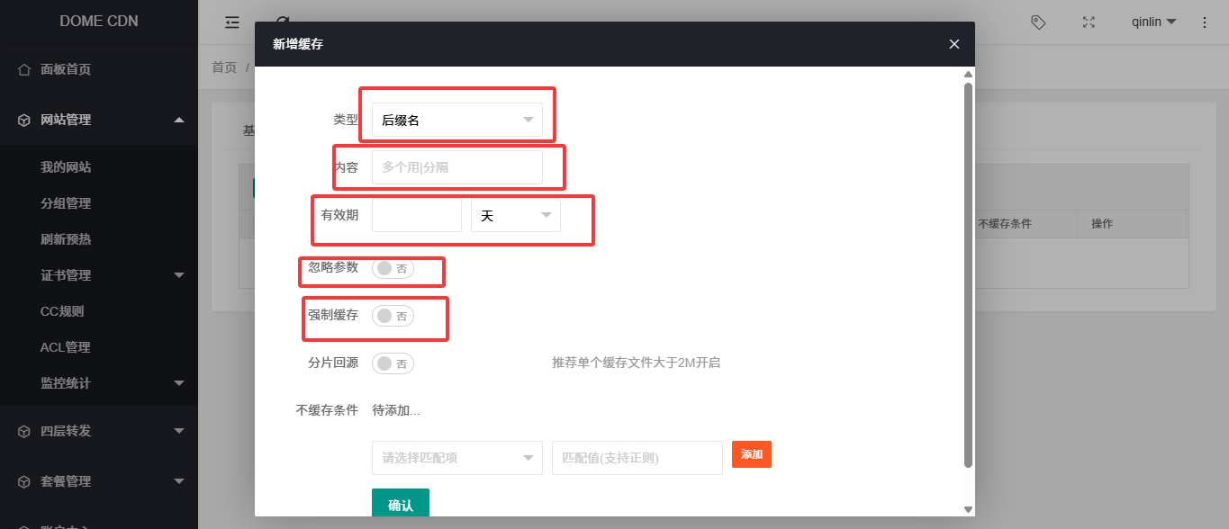
Task: Click the 套餐管理 cube icon
Action: coord(24,481)
